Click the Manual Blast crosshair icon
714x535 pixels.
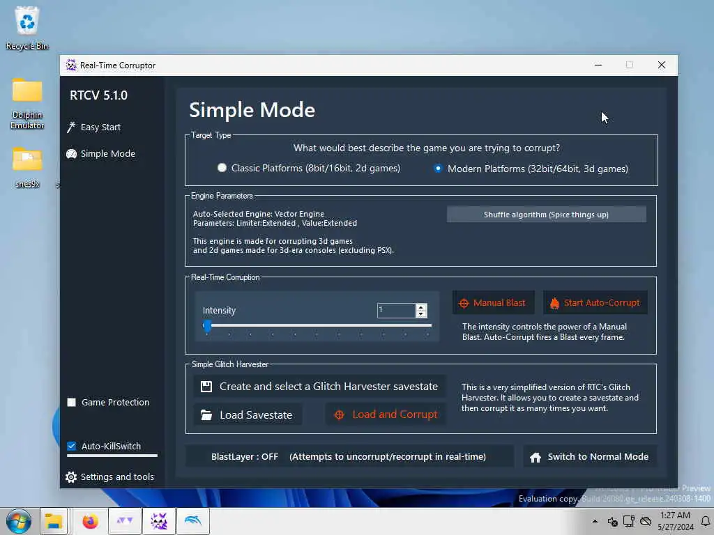[464, 304]
